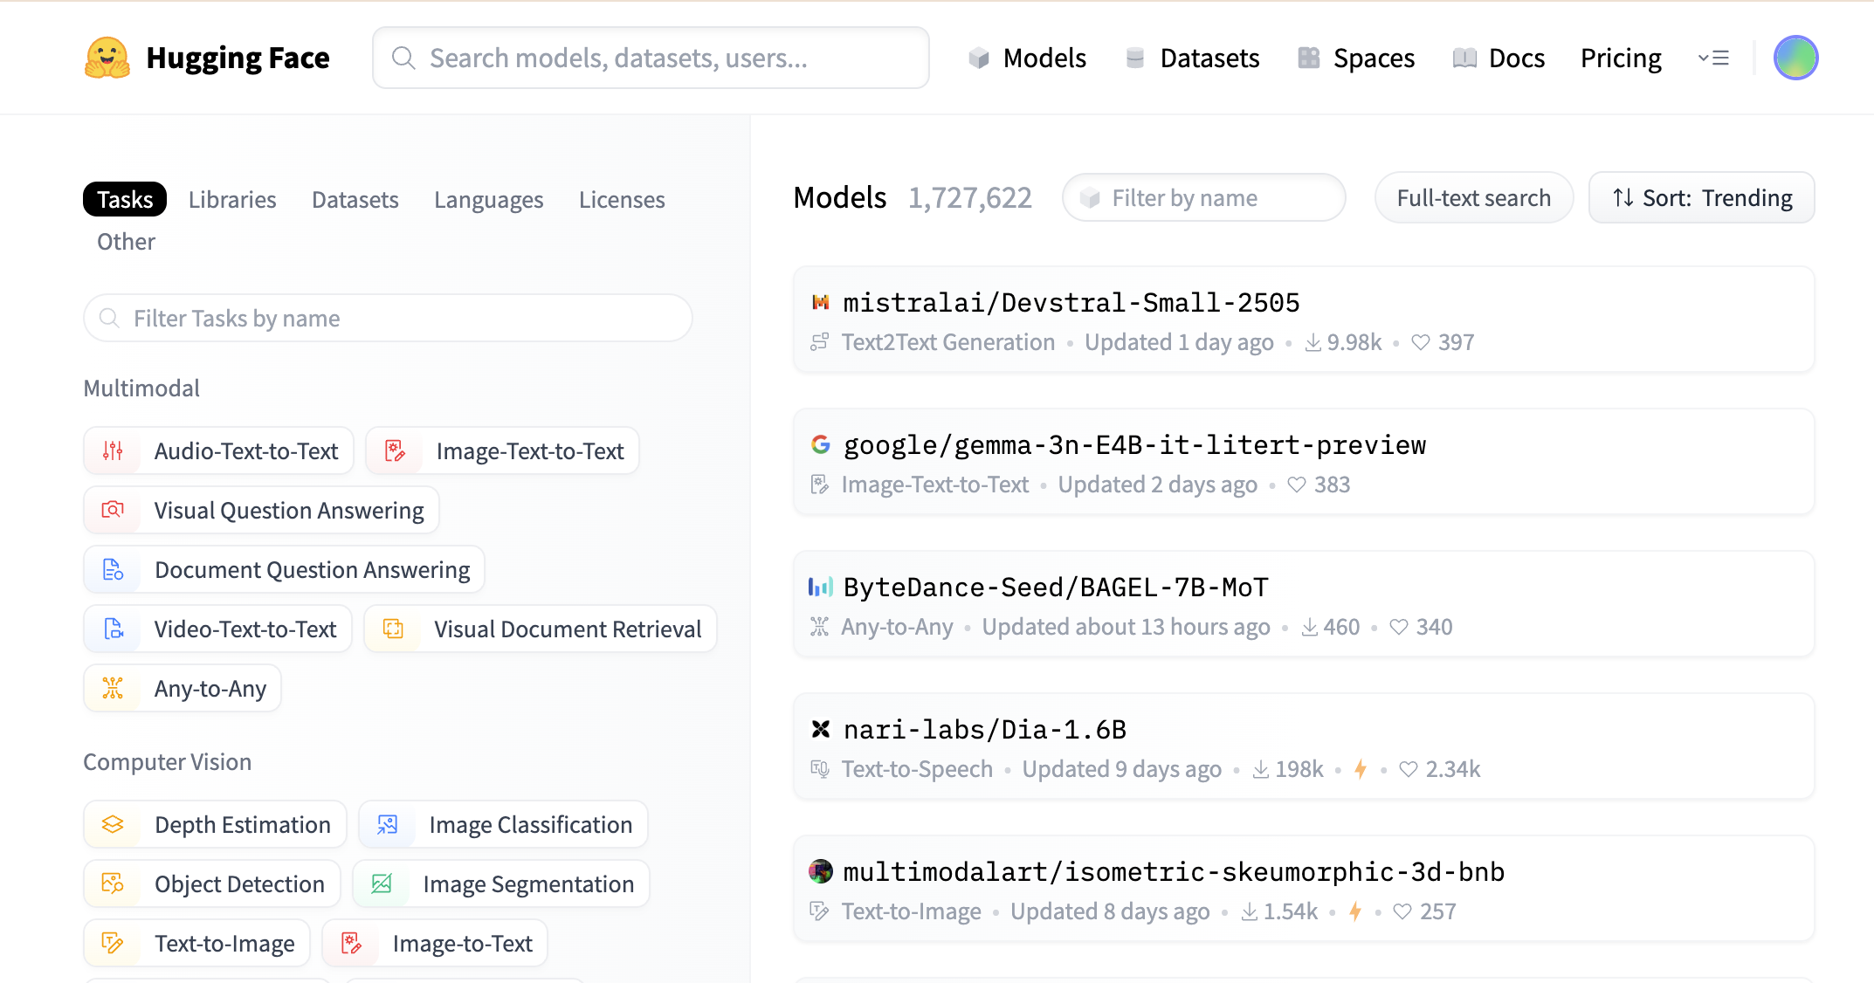
Task: Click the heart icon showing 2.34k likes
Action: tap(1408, 769)
